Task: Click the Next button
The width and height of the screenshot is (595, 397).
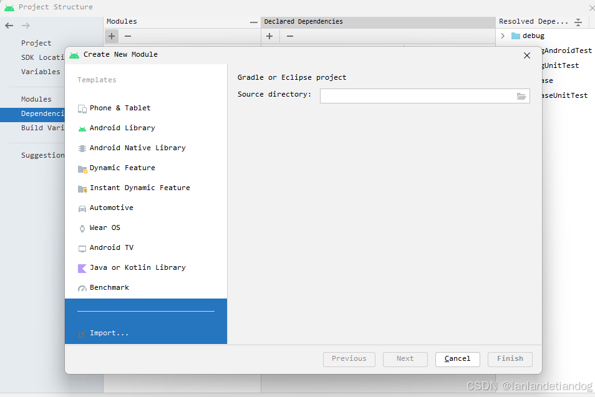Action: (x=405, y=359)
